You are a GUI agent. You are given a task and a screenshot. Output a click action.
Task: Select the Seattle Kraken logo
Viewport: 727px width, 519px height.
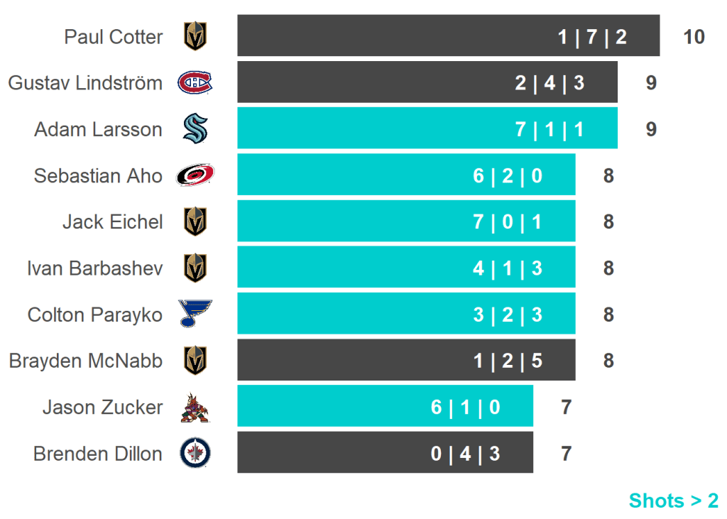[x=195, y=129]
